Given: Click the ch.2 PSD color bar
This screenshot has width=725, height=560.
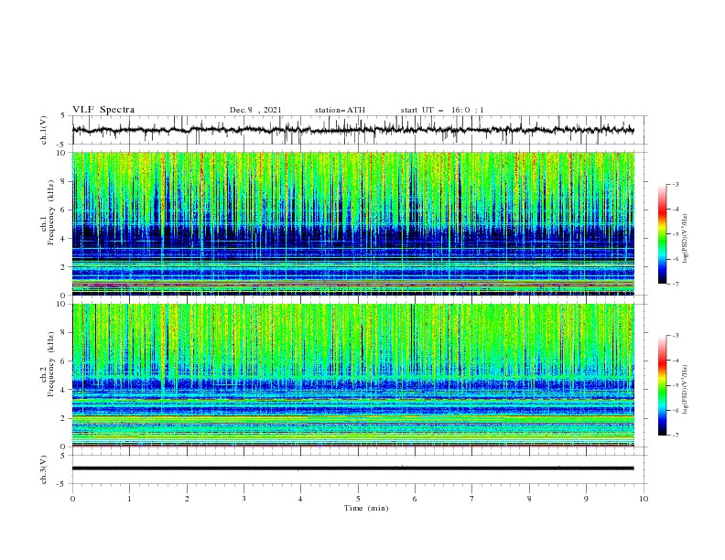Looking at the screenshot, I should (x=662, y=385).
